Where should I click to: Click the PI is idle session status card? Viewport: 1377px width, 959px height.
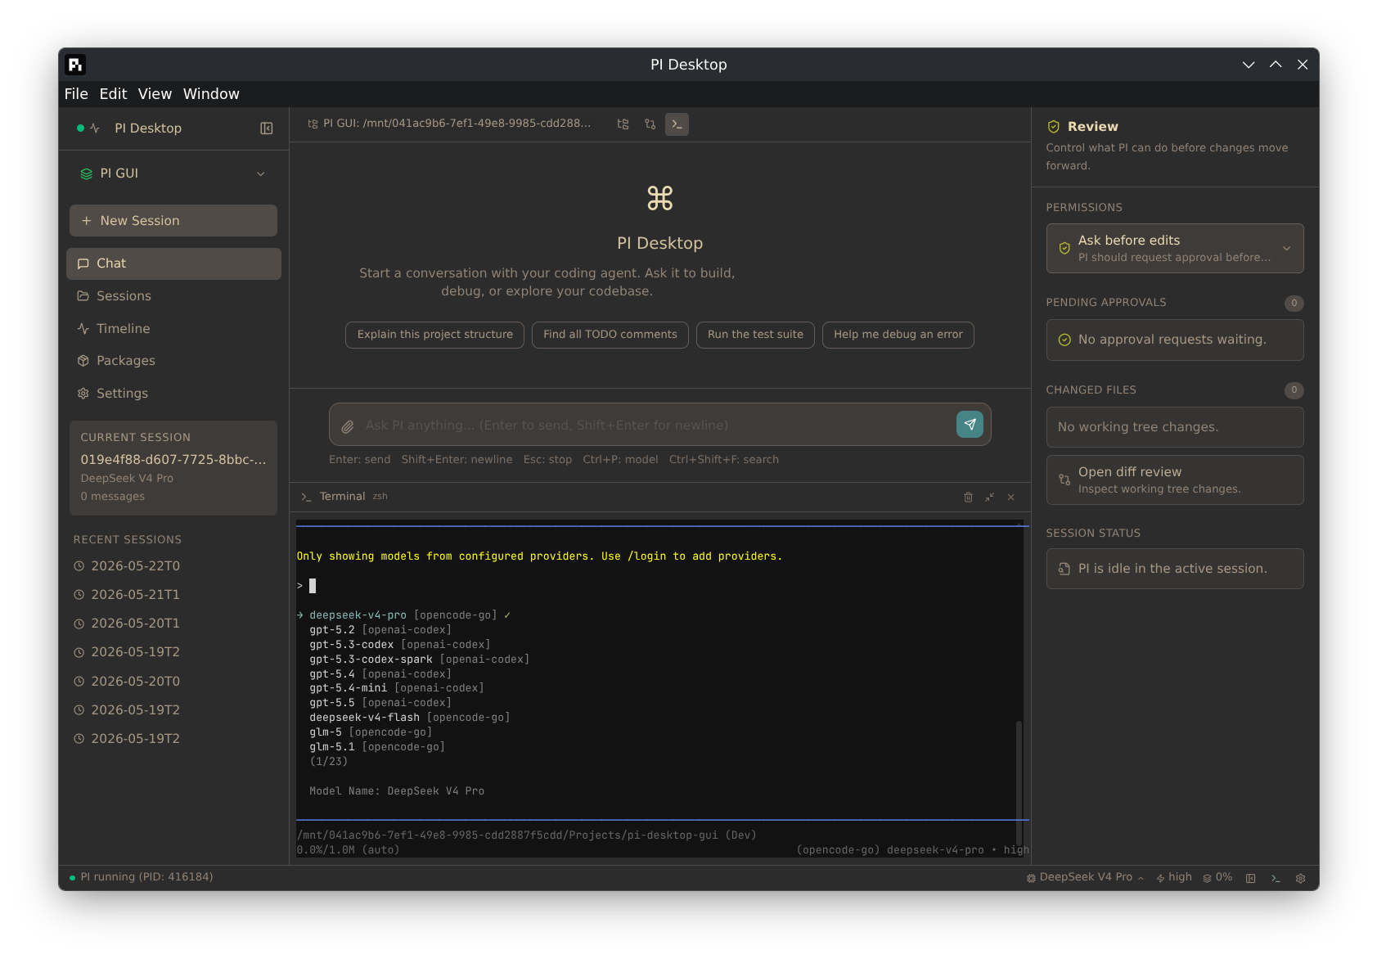coord(1175,569)
